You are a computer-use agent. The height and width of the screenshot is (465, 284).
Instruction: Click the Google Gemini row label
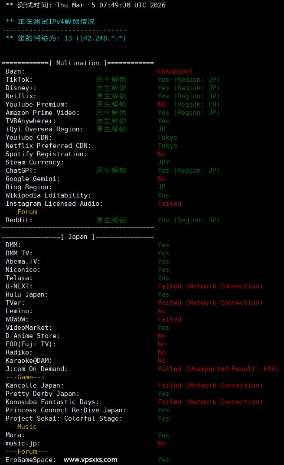33,179
